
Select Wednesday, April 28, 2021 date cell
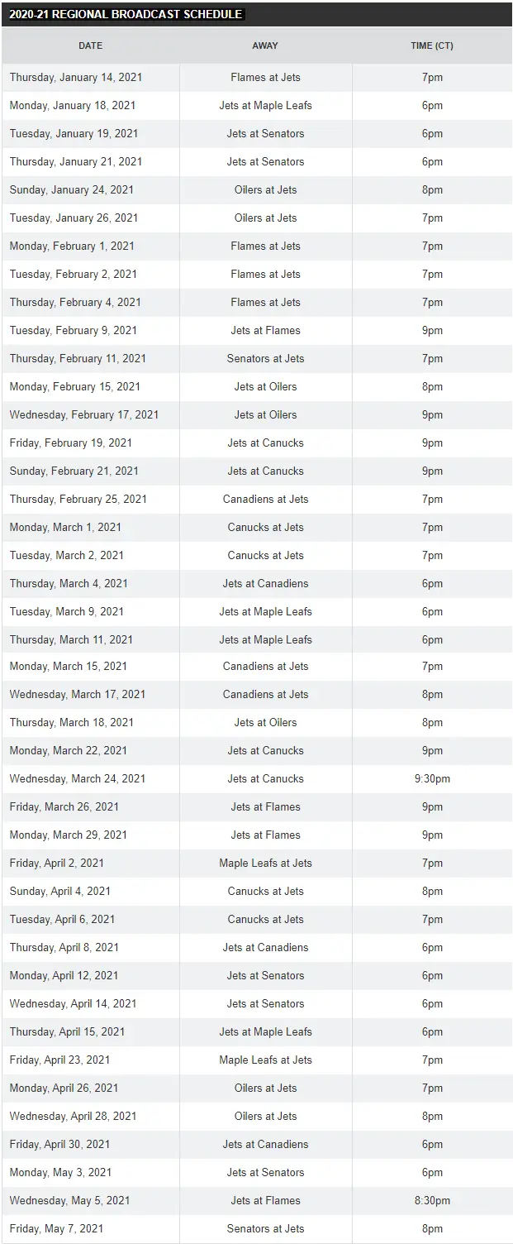click(x=74, y=1116)
